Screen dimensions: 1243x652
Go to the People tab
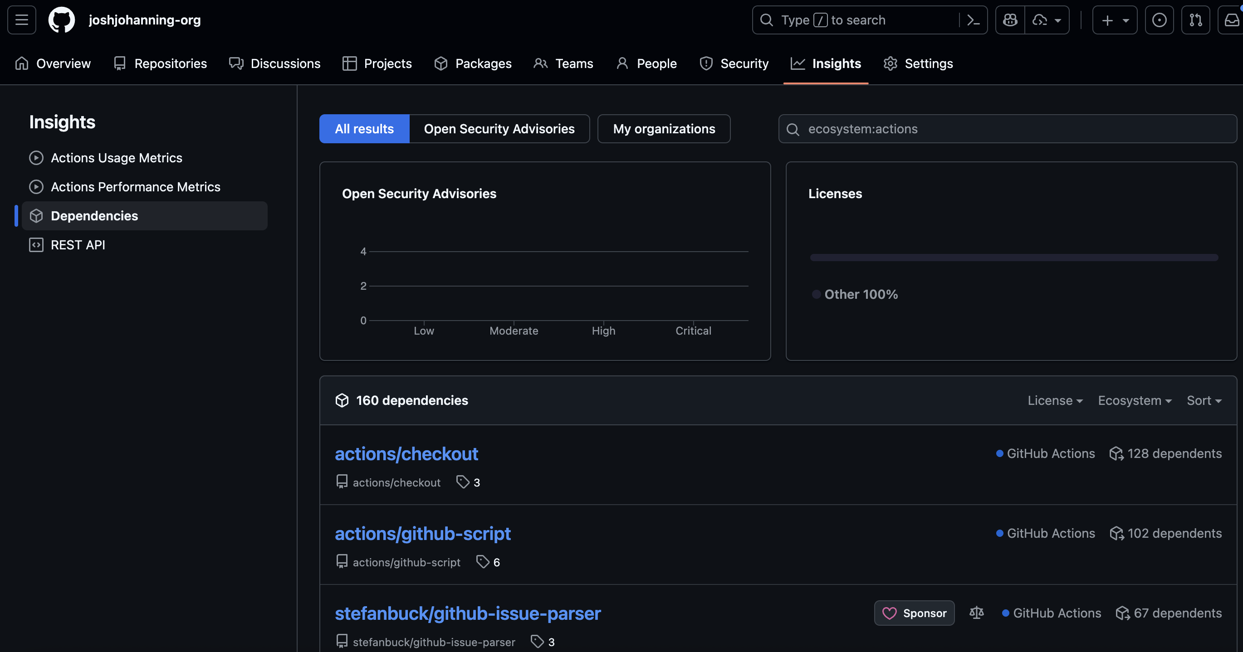tap(646, 63)
